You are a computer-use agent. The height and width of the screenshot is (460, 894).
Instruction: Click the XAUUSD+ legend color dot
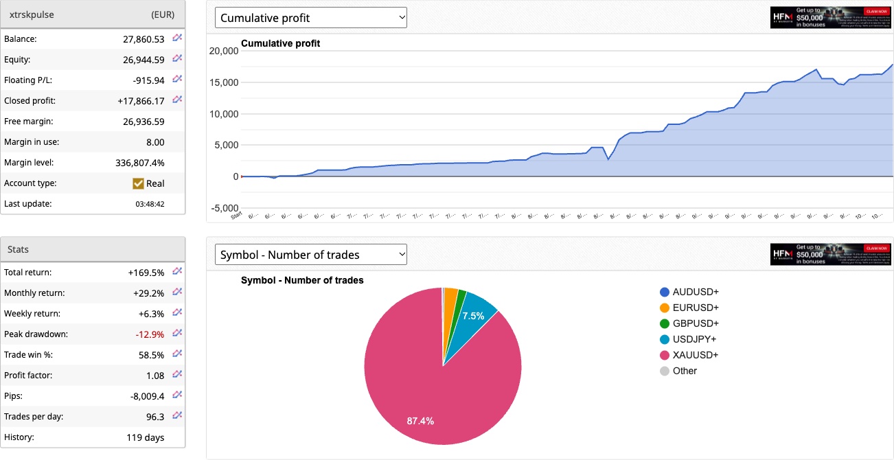point(664,355)
